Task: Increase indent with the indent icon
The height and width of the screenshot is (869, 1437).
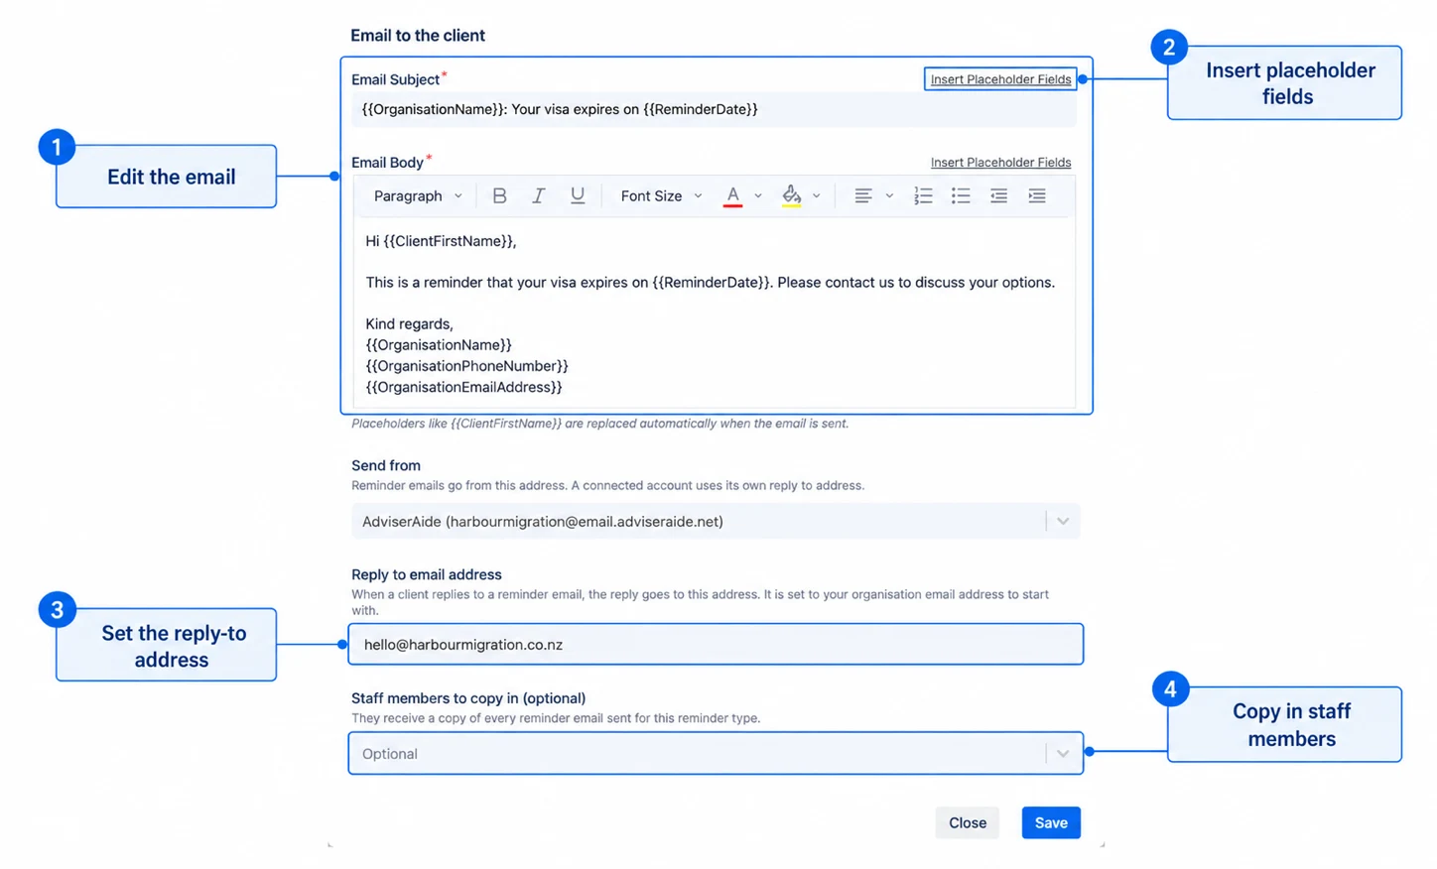Action: (1037, 196)
